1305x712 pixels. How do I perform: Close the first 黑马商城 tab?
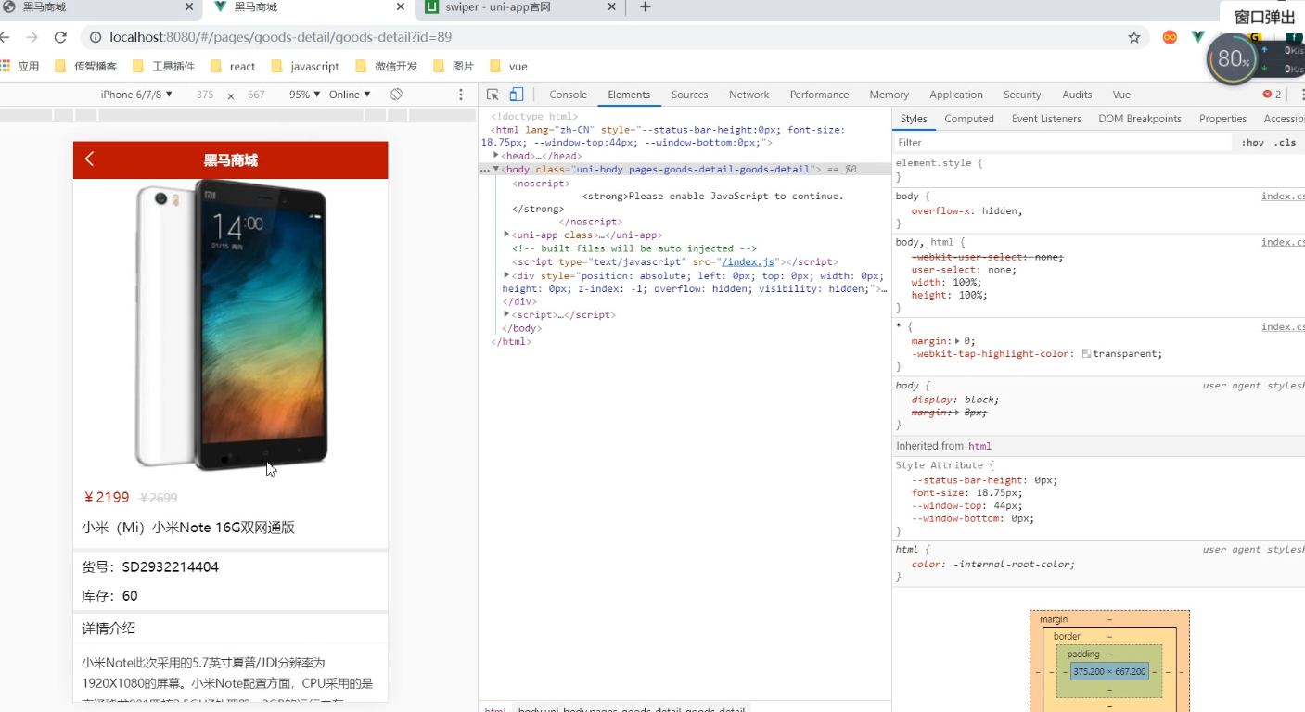[x=189, y=6]
